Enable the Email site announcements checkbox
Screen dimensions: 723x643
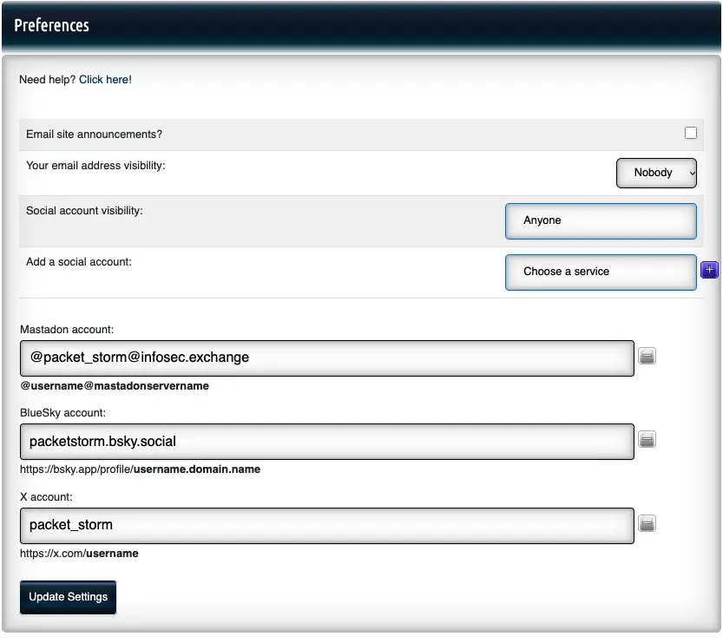click(x=690, y=133)
